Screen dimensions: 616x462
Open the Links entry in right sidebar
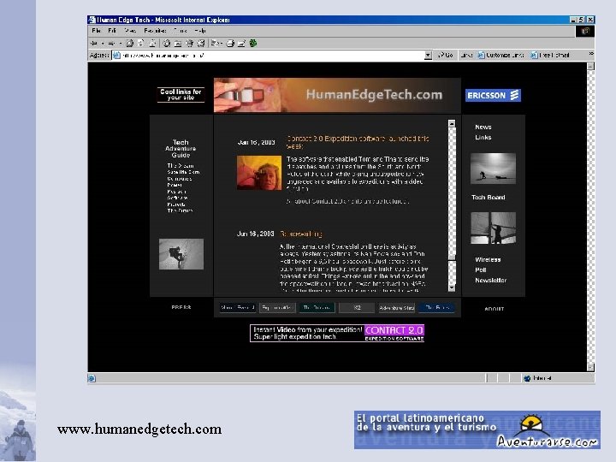pyautogui.click(x=483, y=137)
